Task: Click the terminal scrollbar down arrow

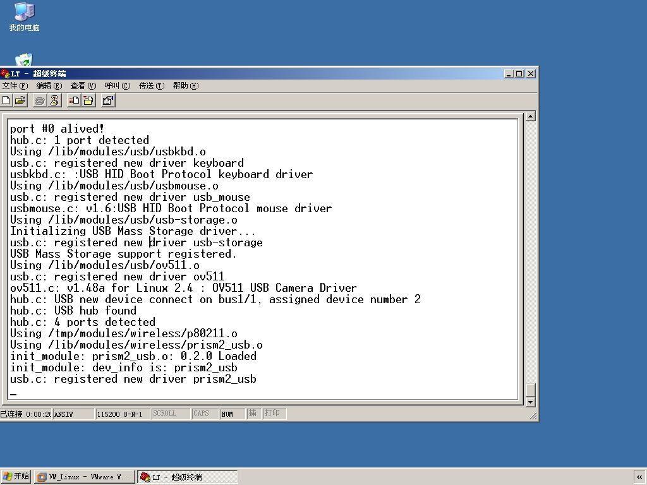Action: (x=530, y=402)
